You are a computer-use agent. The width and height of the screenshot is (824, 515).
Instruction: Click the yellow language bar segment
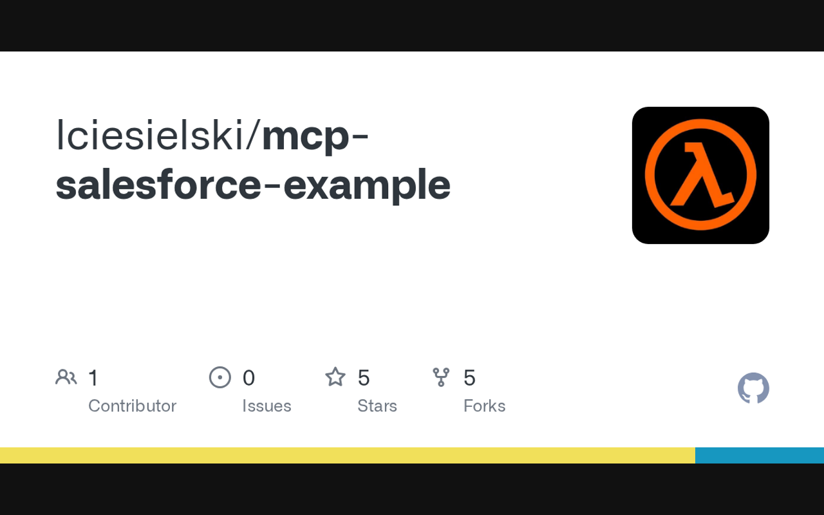(348, 455)
